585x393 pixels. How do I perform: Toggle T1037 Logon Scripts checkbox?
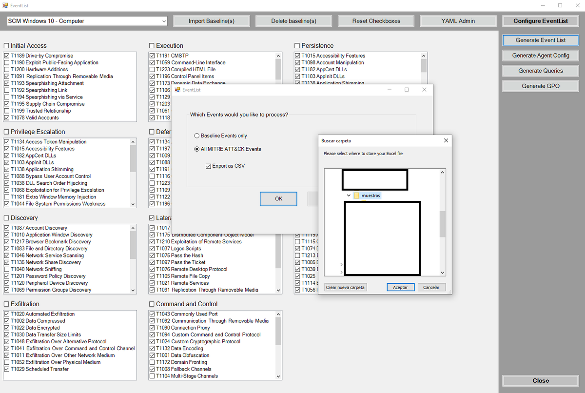coord(152,249)
